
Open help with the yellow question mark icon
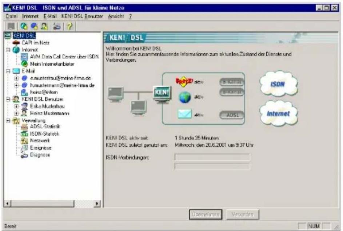(x=69, y=27)
